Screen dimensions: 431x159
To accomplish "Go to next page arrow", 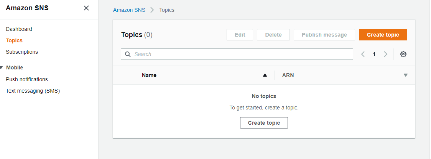I will pos(385,54).
